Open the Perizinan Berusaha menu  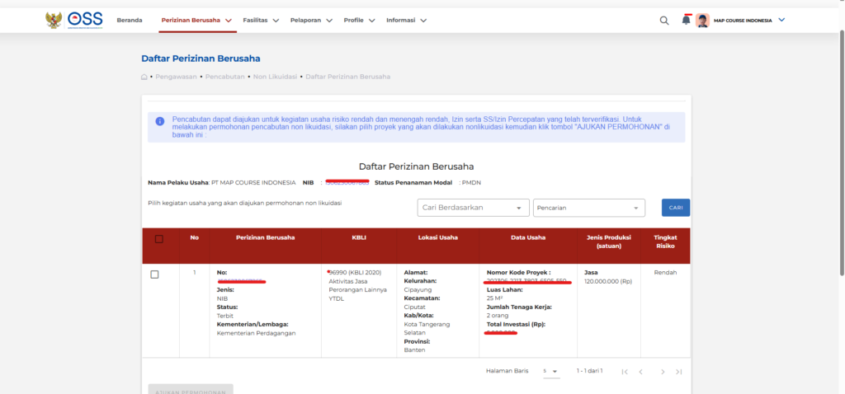(197, 20)
